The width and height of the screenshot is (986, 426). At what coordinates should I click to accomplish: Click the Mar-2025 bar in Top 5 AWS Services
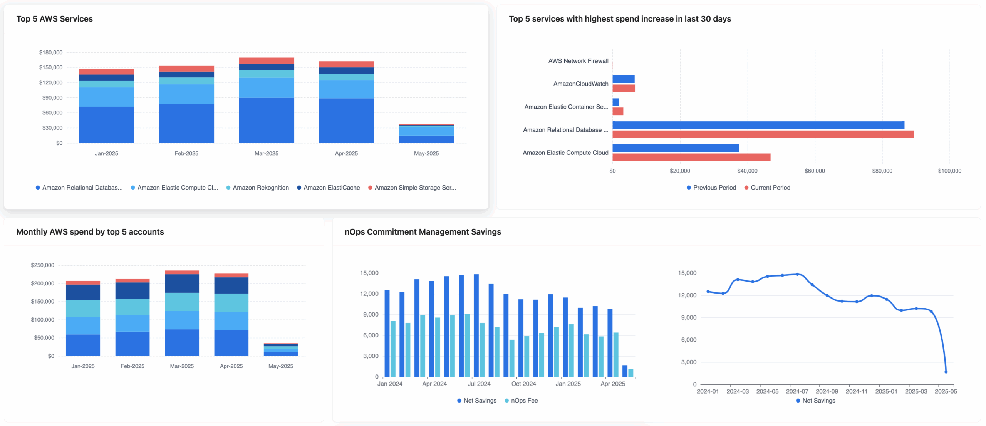tap(267, 100)
